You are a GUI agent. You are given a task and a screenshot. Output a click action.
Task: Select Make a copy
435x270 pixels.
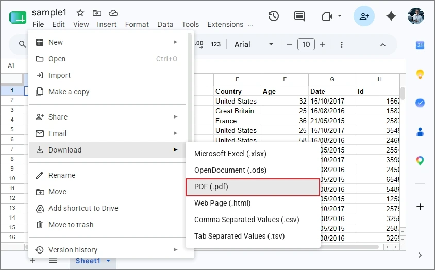click(107, 92)
